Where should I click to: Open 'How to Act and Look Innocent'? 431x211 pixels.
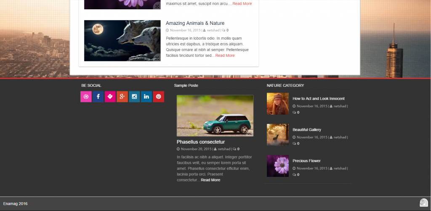click(318, 99)
